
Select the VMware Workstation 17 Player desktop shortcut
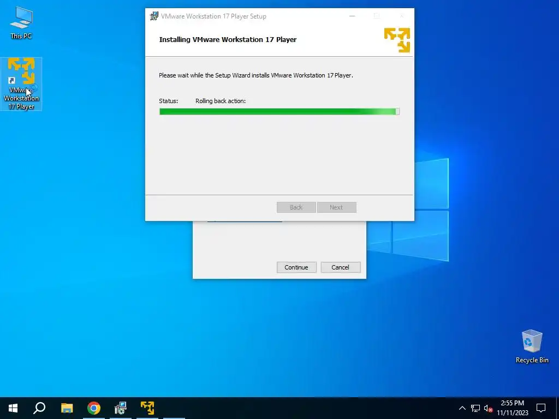[21, 83]
